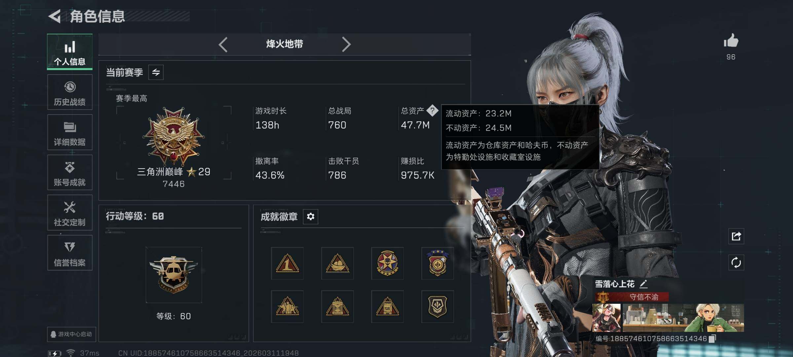Click the 游戏中心启动 button

pos(71,334)
